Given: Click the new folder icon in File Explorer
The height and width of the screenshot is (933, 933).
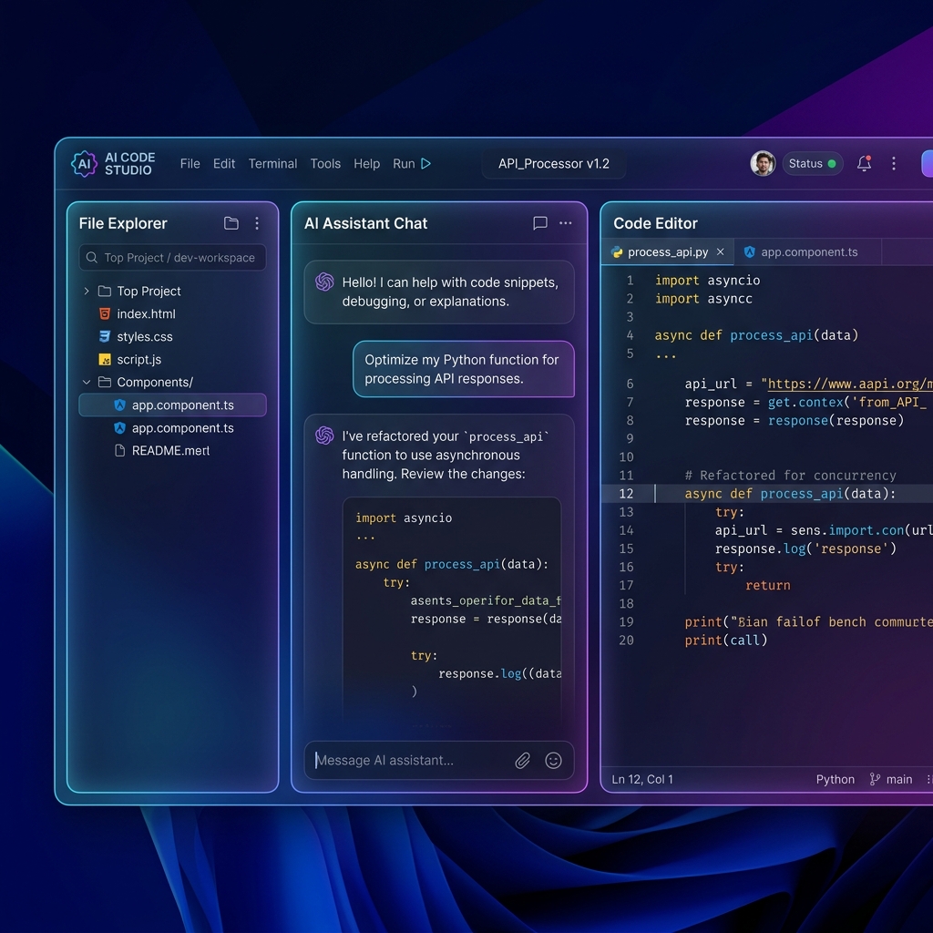Looking at the screenshot, I should tap(231, 223).
